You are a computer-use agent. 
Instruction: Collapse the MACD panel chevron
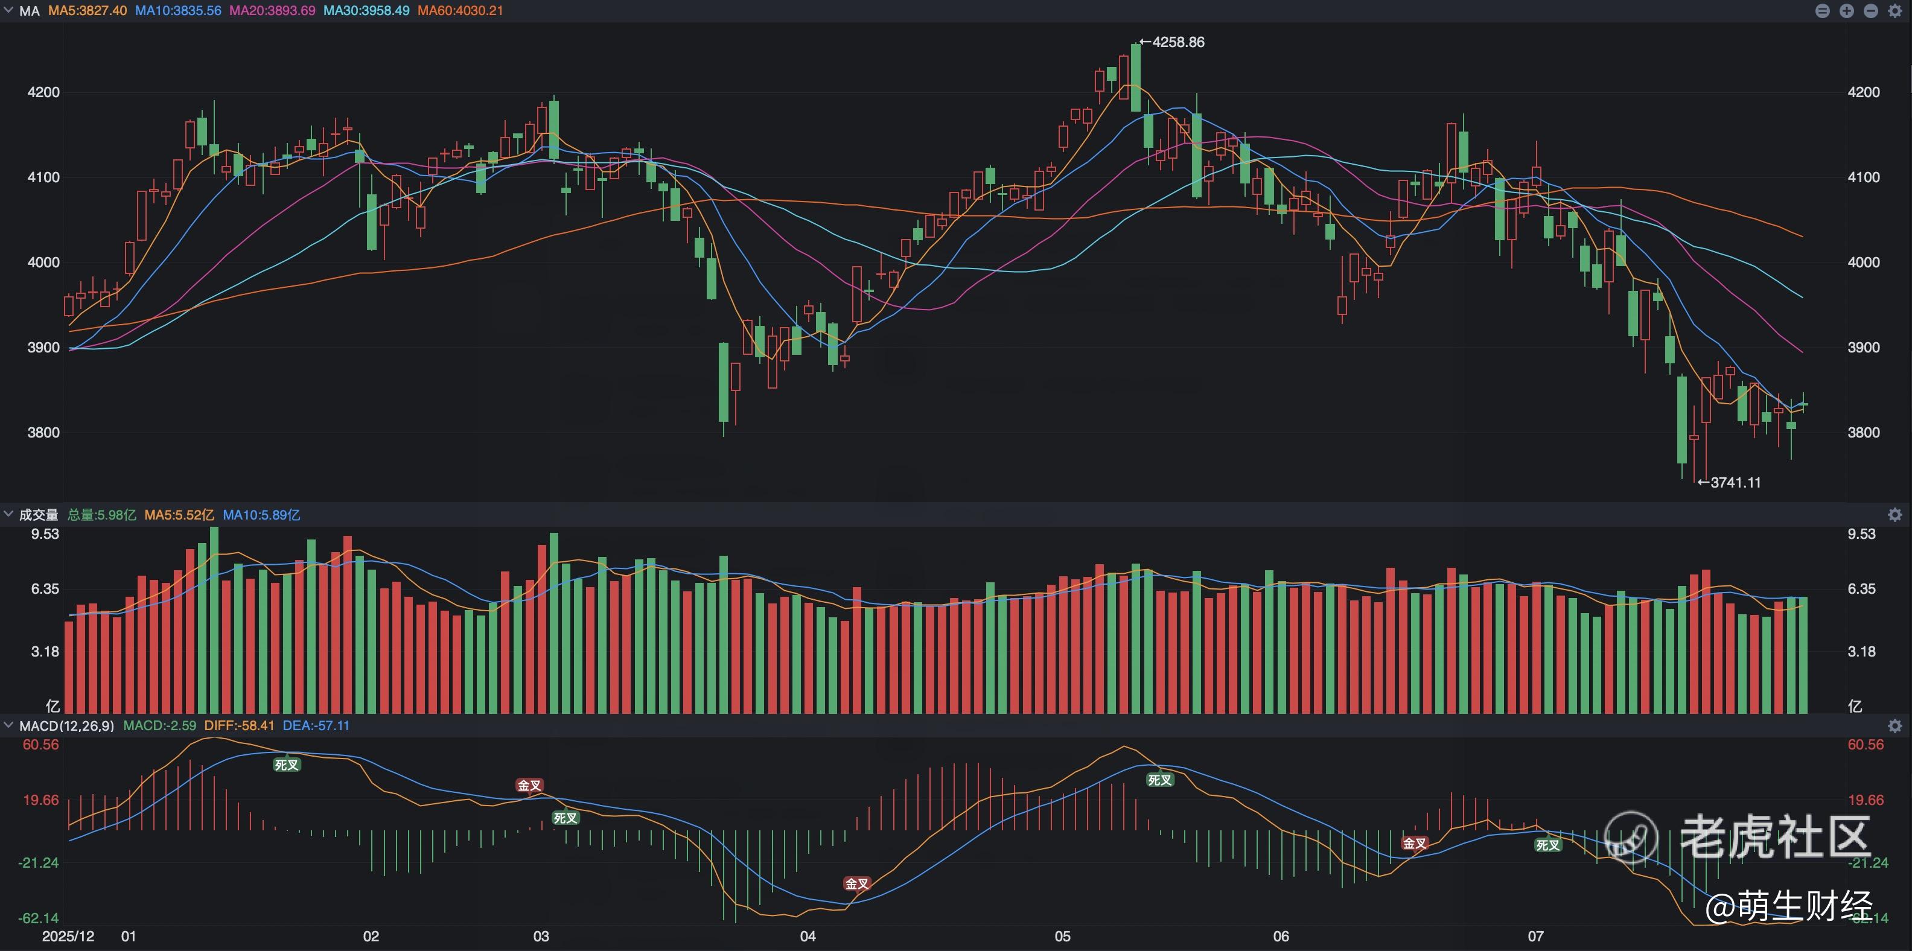tap(8, 725)
